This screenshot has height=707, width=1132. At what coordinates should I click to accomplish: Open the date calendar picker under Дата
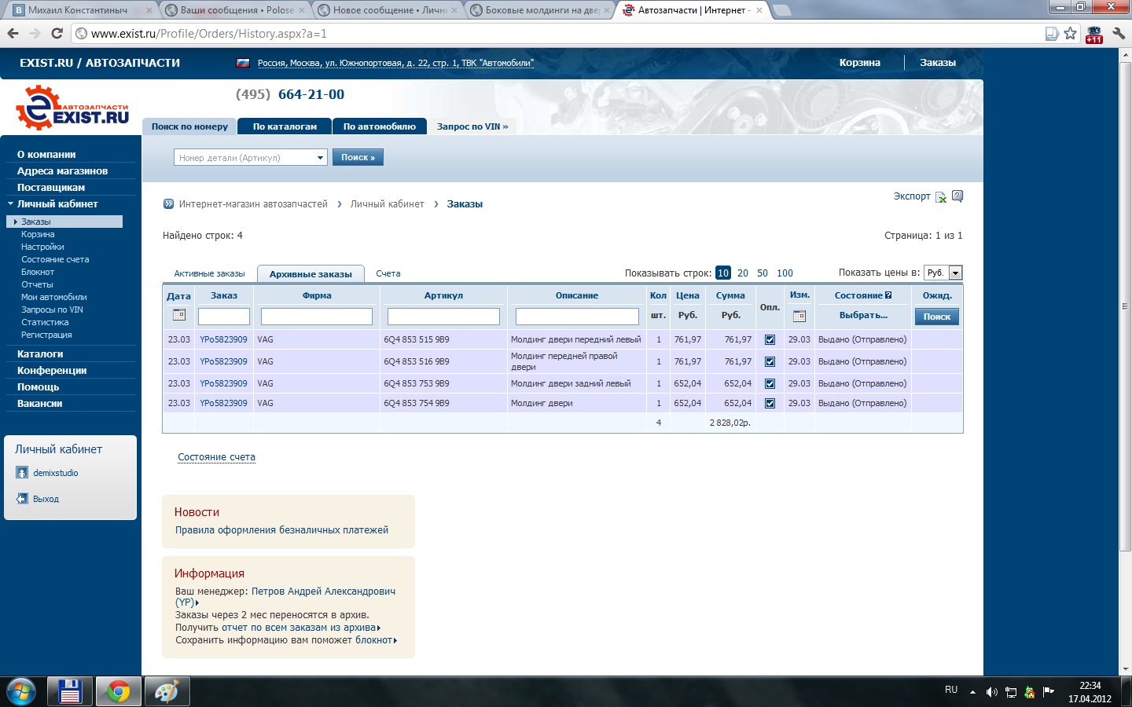(179, 315)
